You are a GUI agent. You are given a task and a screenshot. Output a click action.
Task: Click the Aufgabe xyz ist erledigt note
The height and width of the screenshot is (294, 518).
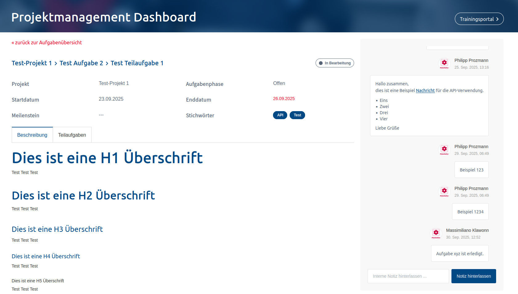pyautogui.click(x=460, y=254)
